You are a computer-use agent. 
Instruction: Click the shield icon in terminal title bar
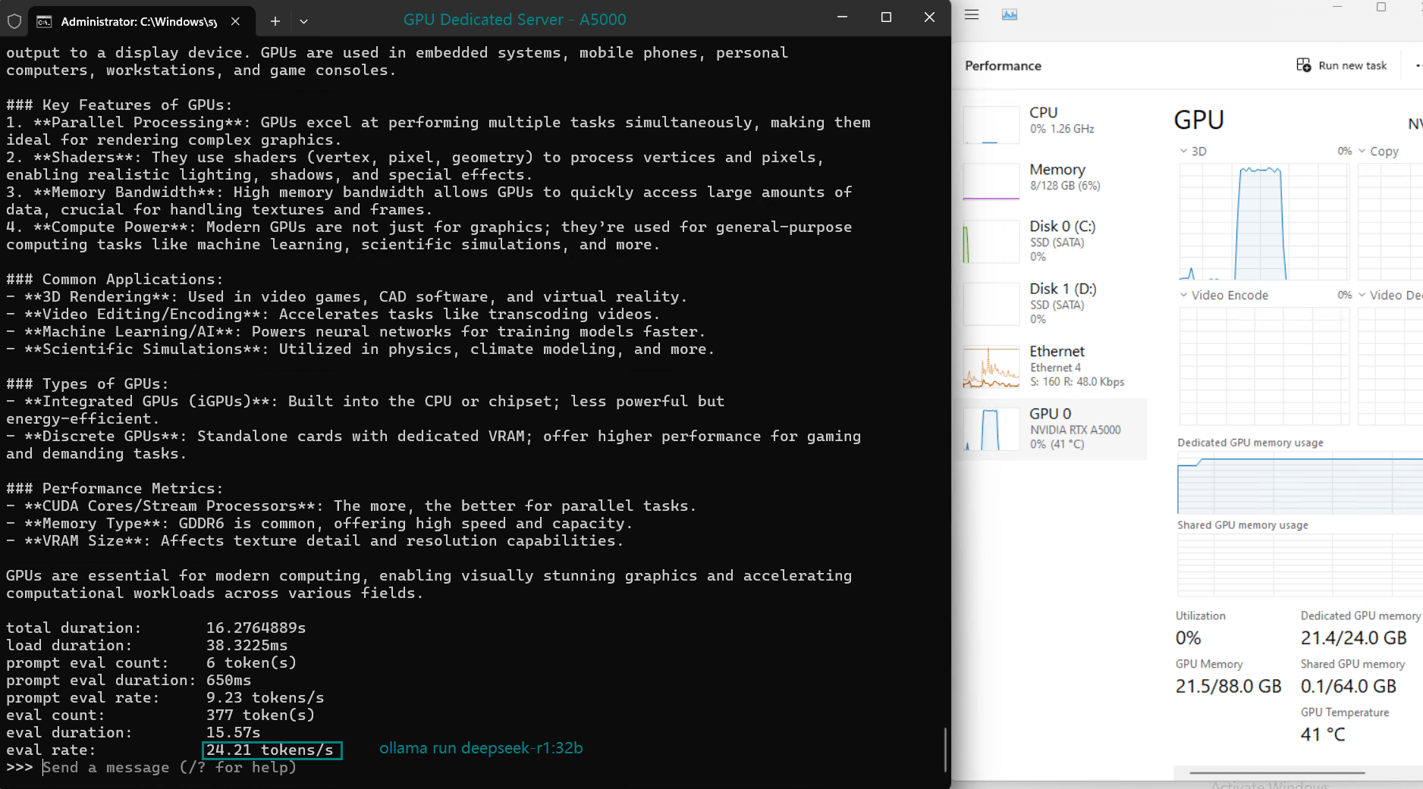point(14,21)
